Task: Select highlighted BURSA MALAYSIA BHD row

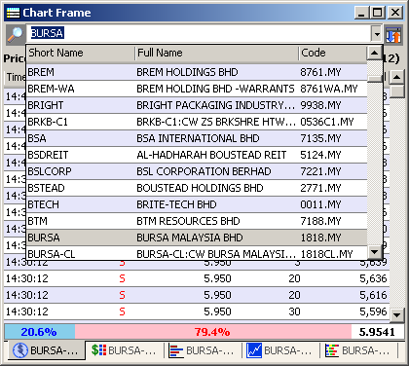Action: pos(197,238)
